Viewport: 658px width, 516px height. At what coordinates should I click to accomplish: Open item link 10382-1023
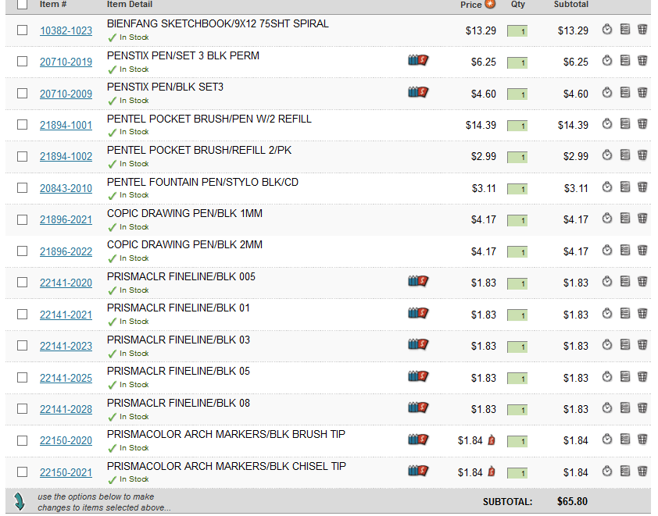coord(66,30)
